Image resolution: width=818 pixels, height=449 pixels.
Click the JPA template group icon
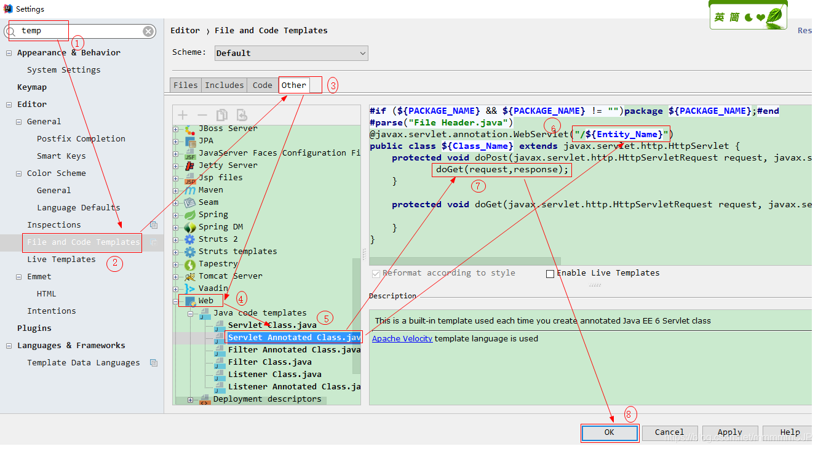click(190, 141)
